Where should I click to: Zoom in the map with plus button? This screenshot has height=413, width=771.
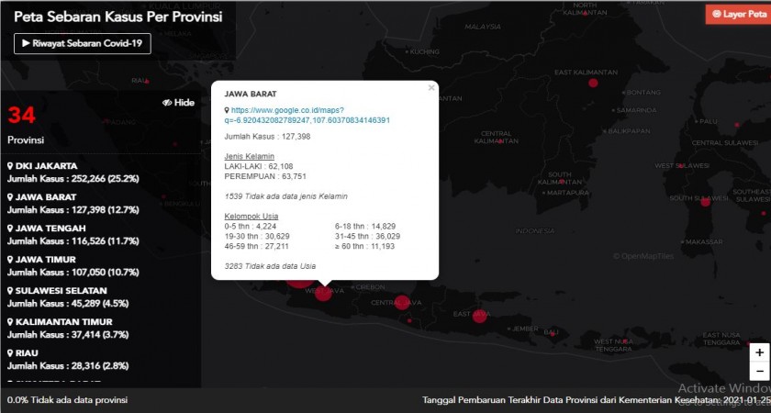(x=760, y=352)
